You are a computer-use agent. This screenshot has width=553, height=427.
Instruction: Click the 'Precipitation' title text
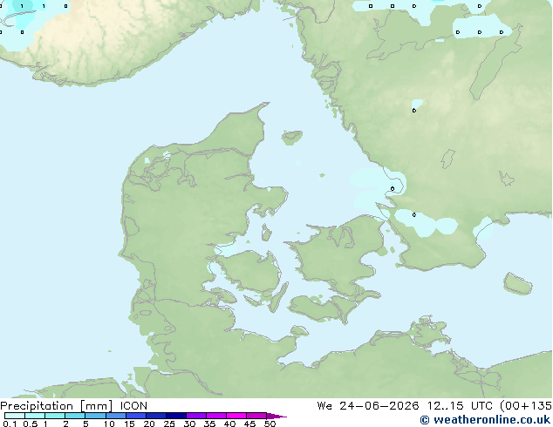pos(37,406)
